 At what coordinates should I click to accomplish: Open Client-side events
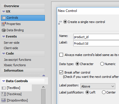(x=11, y=48)
